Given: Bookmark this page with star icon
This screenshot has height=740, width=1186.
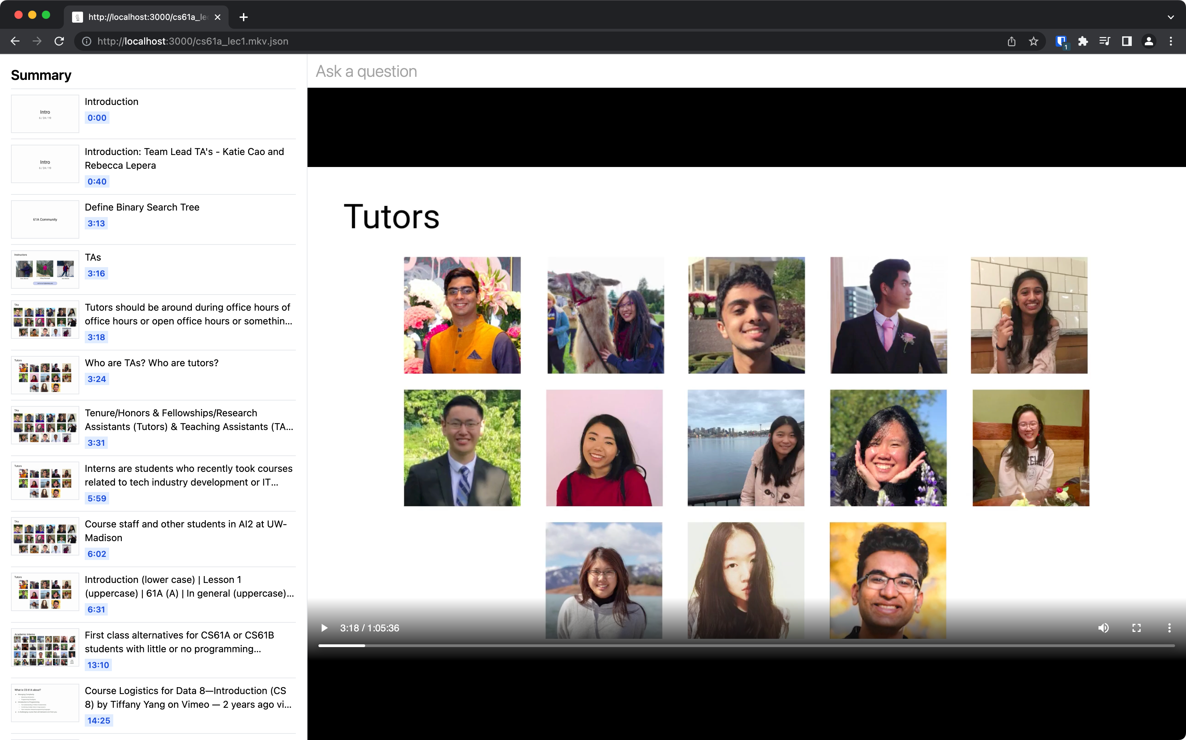Looking at the screenshot, I should tap(1033, 41).
